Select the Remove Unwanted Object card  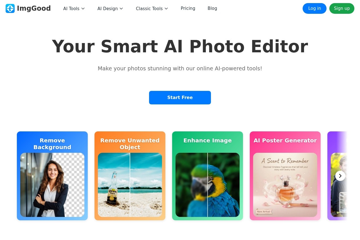point(130,176)
